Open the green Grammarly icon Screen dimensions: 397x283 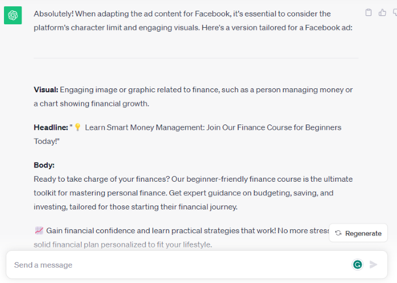point(357,264)
